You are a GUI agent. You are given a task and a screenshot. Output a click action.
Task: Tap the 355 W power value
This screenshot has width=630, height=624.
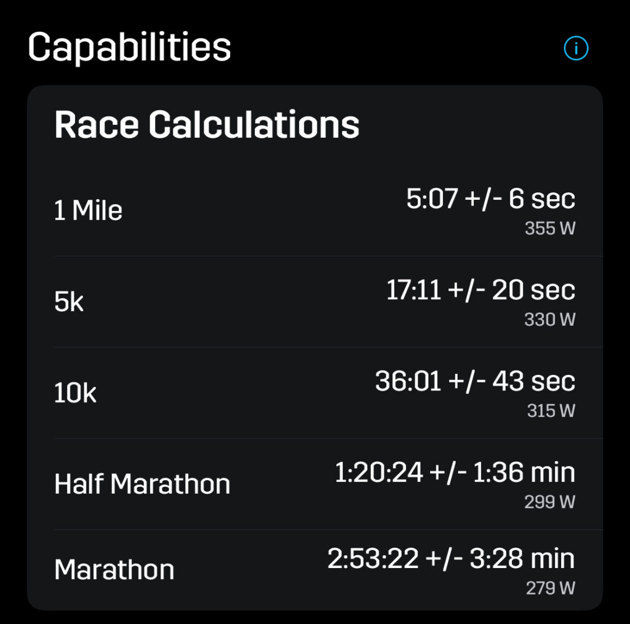[x=550, y=228]
